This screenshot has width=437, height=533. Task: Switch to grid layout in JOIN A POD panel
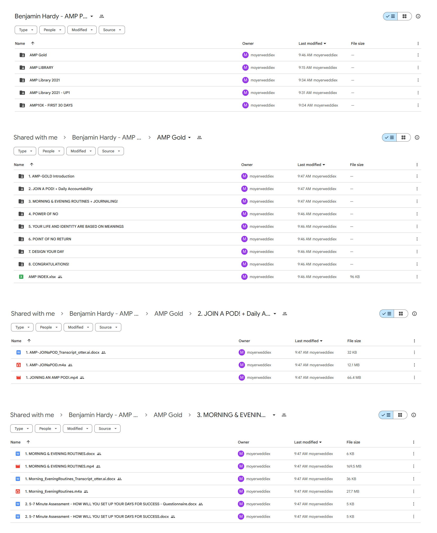coord(401,314)
